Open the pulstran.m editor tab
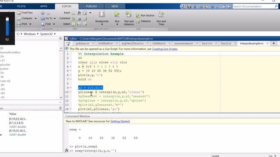 [82, 44]
